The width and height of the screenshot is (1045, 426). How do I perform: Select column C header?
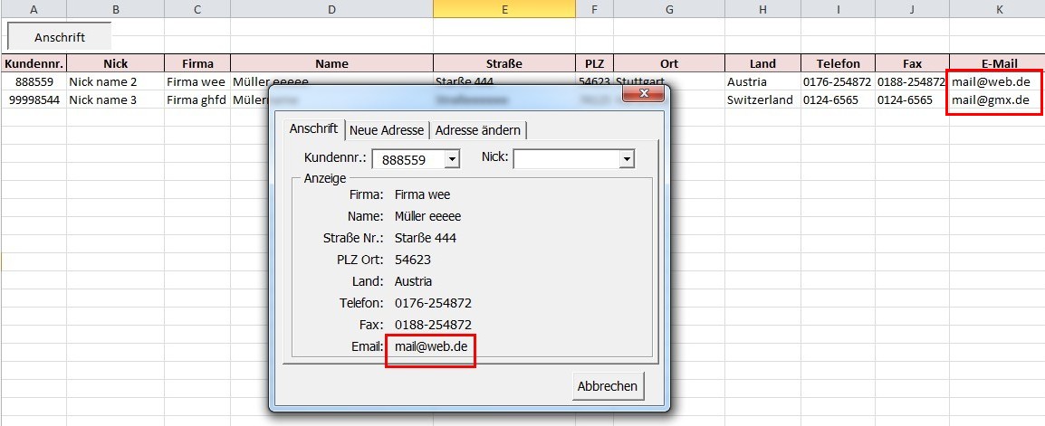tap(197, 9)
